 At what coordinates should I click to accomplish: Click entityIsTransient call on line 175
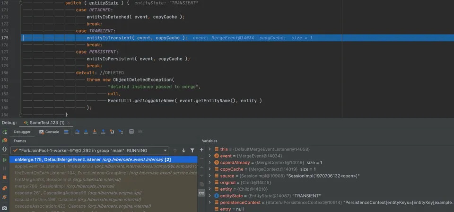109,38
